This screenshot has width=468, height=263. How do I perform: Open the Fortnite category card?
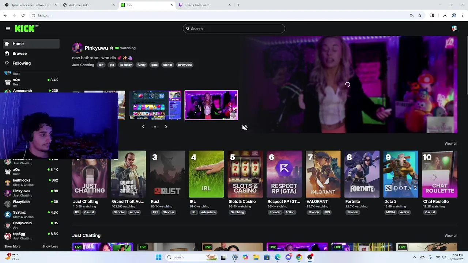coord(362,174)
